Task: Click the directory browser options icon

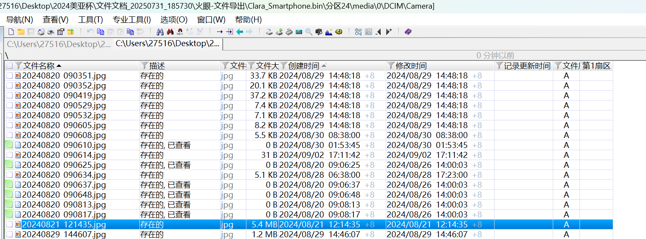Action: [x=358, y=32]
